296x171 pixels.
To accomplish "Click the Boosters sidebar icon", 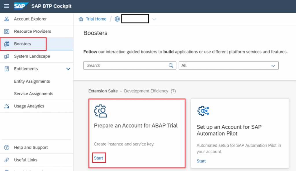I will point(7,44).
